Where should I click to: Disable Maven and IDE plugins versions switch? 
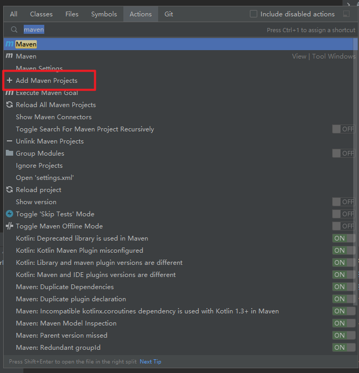(343, 275)
